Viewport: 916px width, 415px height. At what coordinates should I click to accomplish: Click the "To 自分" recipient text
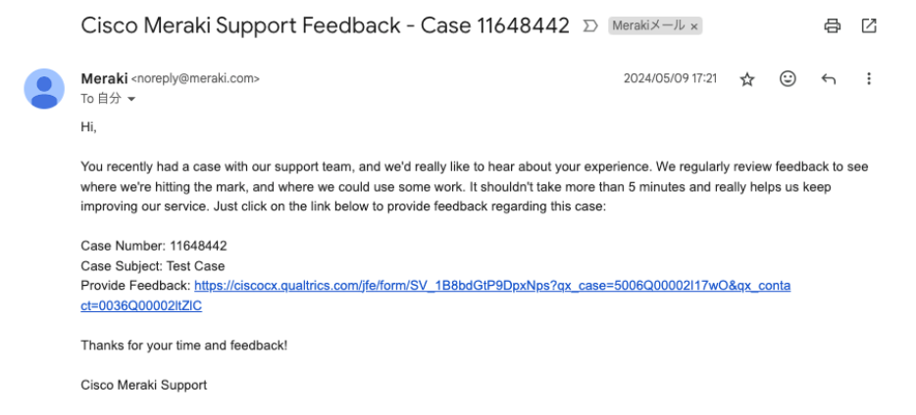tap(101, 100)
